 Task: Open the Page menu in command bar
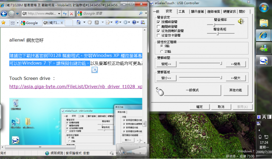pos(109,22)
